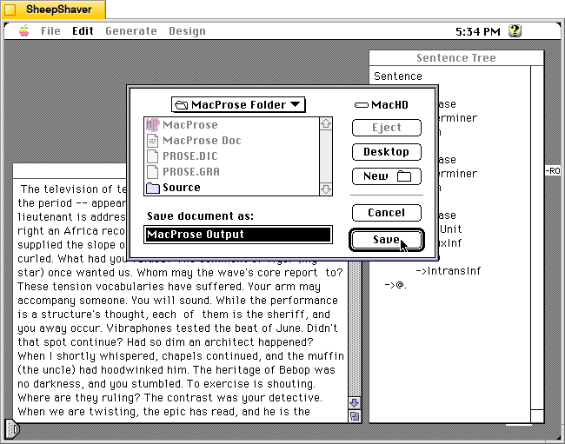Open the Generate menu

(x=131, y=31)
